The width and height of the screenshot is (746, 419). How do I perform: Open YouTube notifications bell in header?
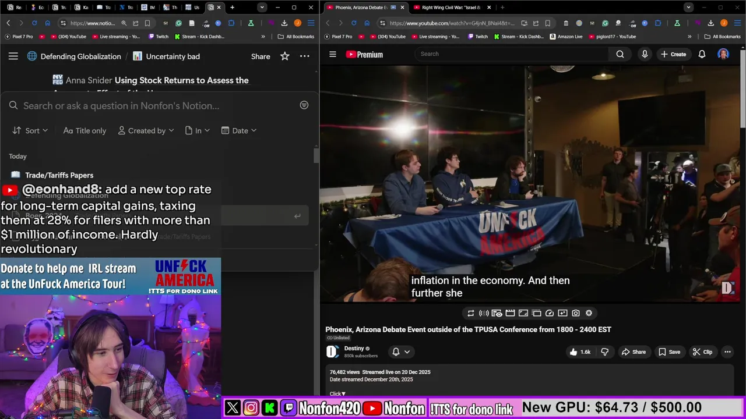click(x=702, y=54)
